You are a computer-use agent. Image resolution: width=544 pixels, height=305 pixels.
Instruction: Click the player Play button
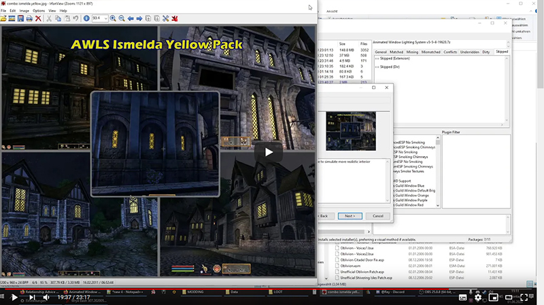(14, 298)
